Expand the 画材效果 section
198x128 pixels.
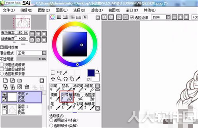click(2, 47)
